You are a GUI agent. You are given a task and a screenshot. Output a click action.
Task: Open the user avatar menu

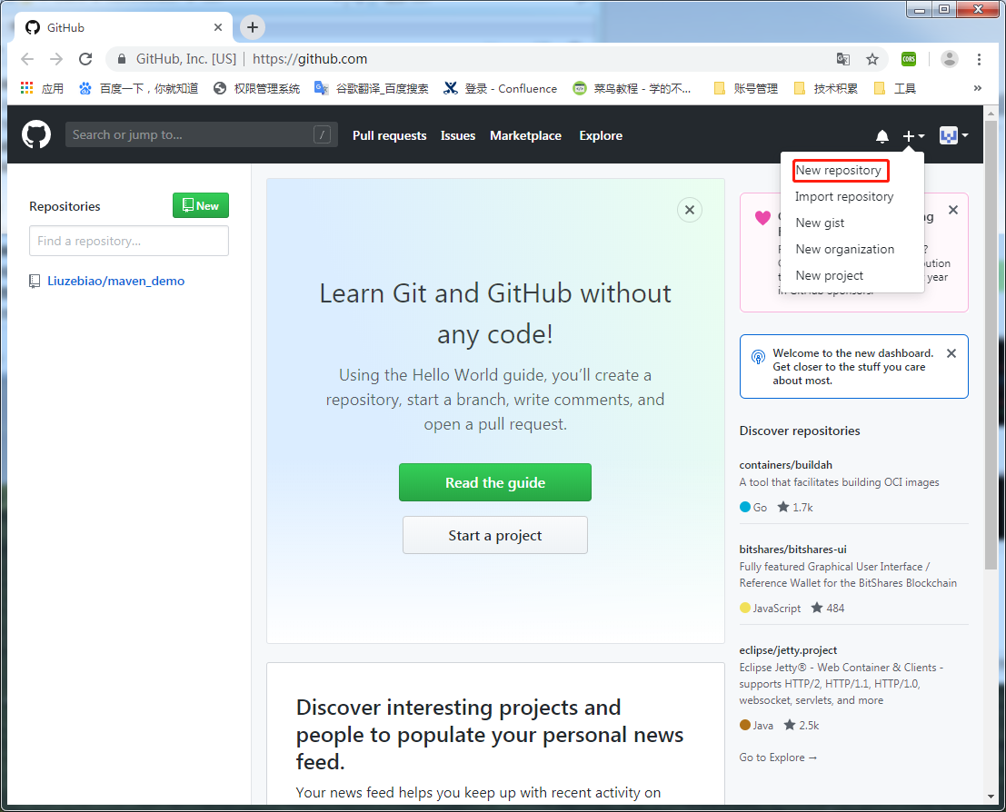953,135
